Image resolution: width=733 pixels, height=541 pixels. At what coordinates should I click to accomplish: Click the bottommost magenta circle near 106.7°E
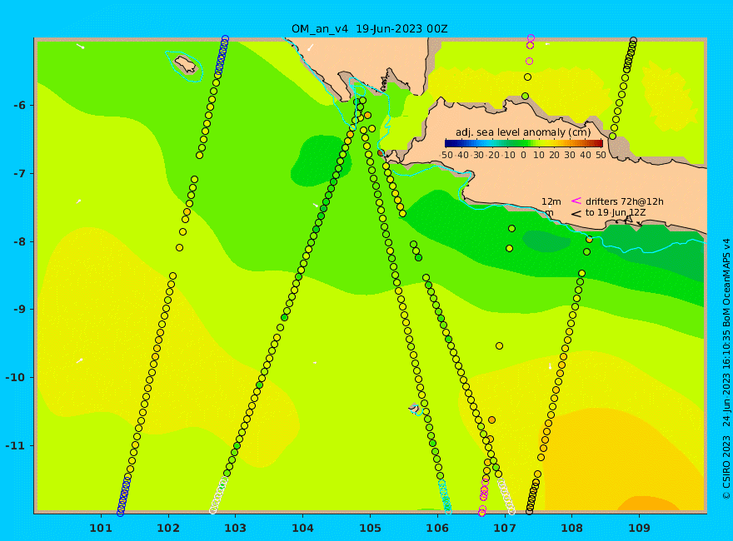click(x=482, y=513)
